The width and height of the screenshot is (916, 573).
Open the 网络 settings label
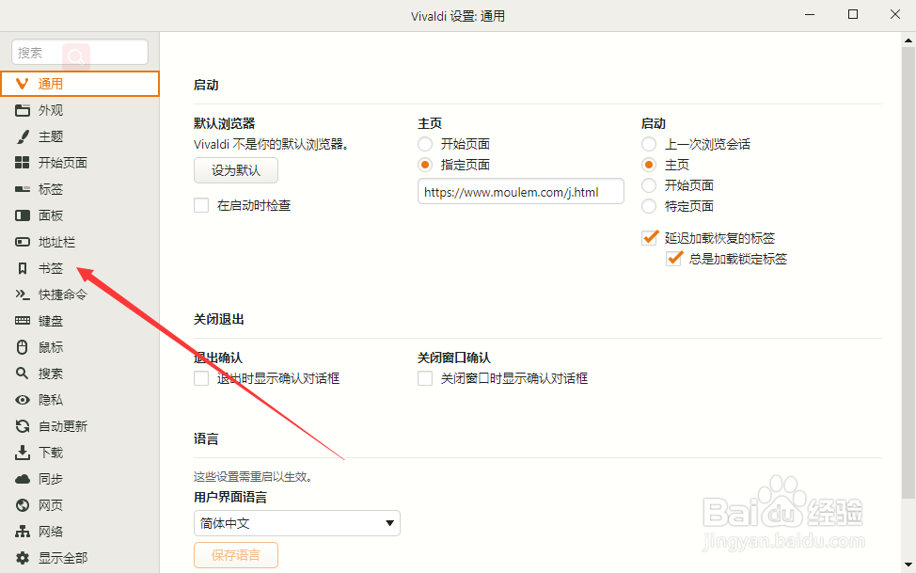[51, 532]
